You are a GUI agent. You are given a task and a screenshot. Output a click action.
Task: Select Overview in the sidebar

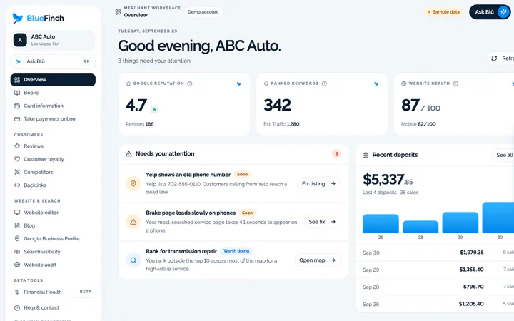point(53,80)
